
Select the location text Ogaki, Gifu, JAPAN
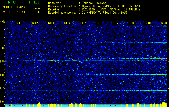coord(96,6)
